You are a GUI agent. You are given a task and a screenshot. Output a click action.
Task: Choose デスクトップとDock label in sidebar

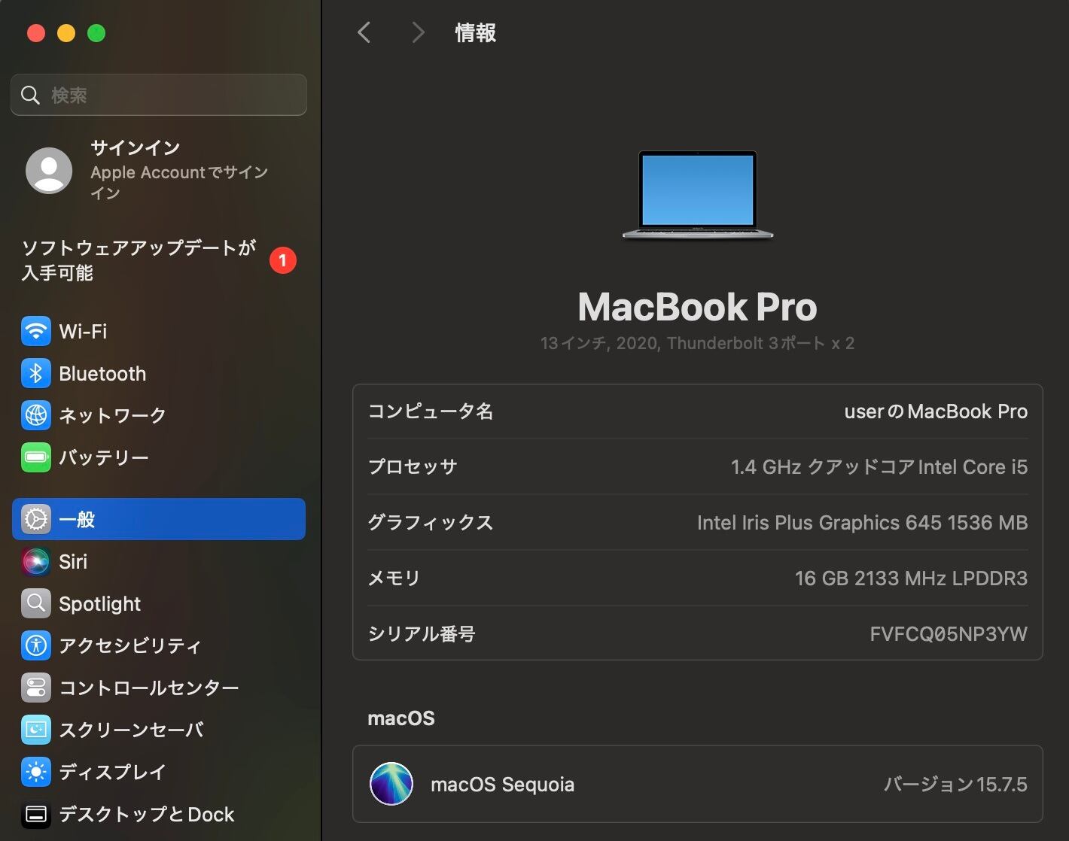point(147,814)
